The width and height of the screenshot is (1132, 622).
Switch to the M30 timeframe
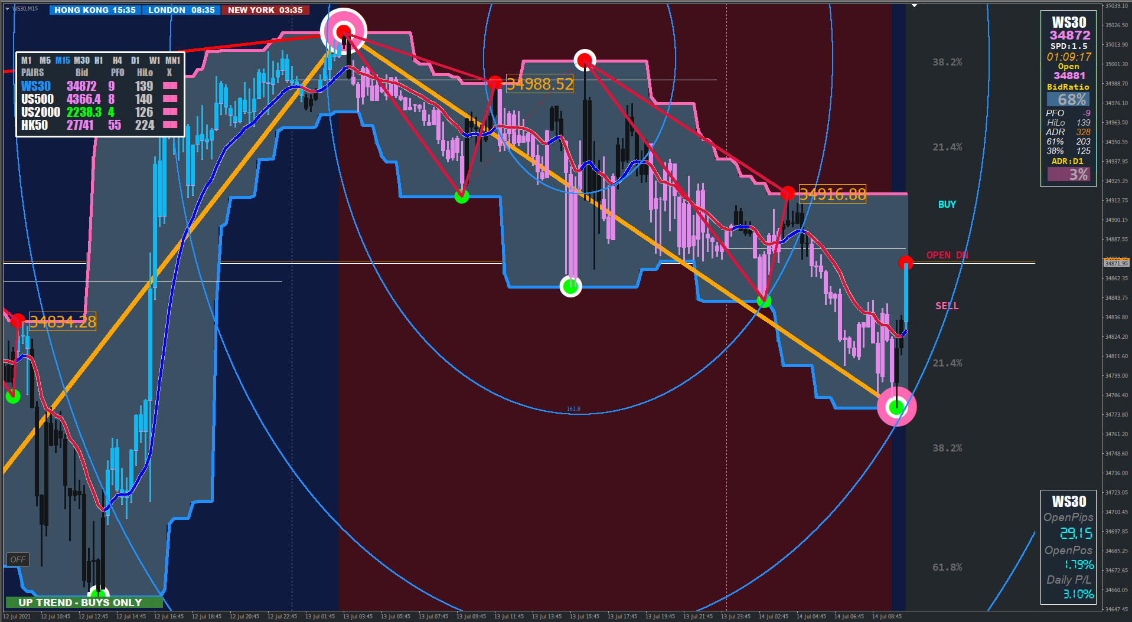pos(81,60)
